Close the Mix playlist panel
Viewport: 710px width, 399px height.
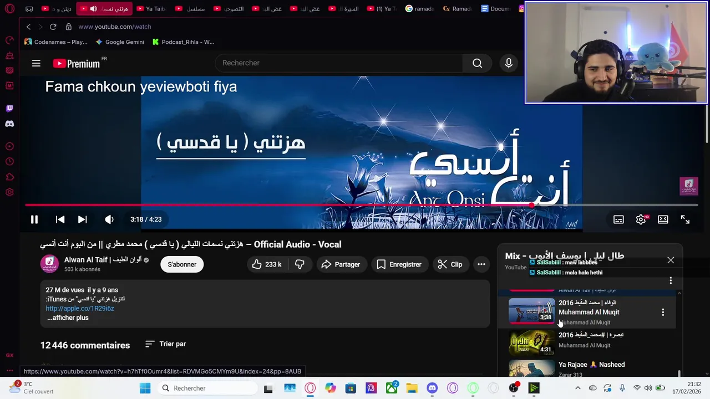[x=671, y=260]
